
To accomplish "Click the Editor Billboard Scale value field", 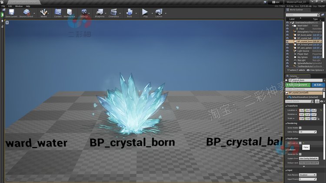I will (x=308, y=132).
